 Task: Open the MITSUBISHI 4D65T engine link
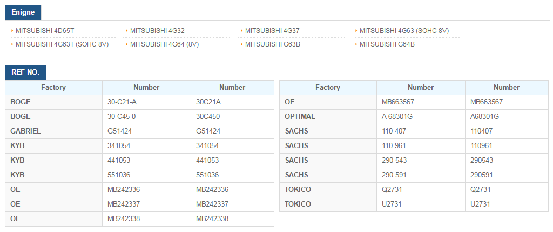(45, 31)
